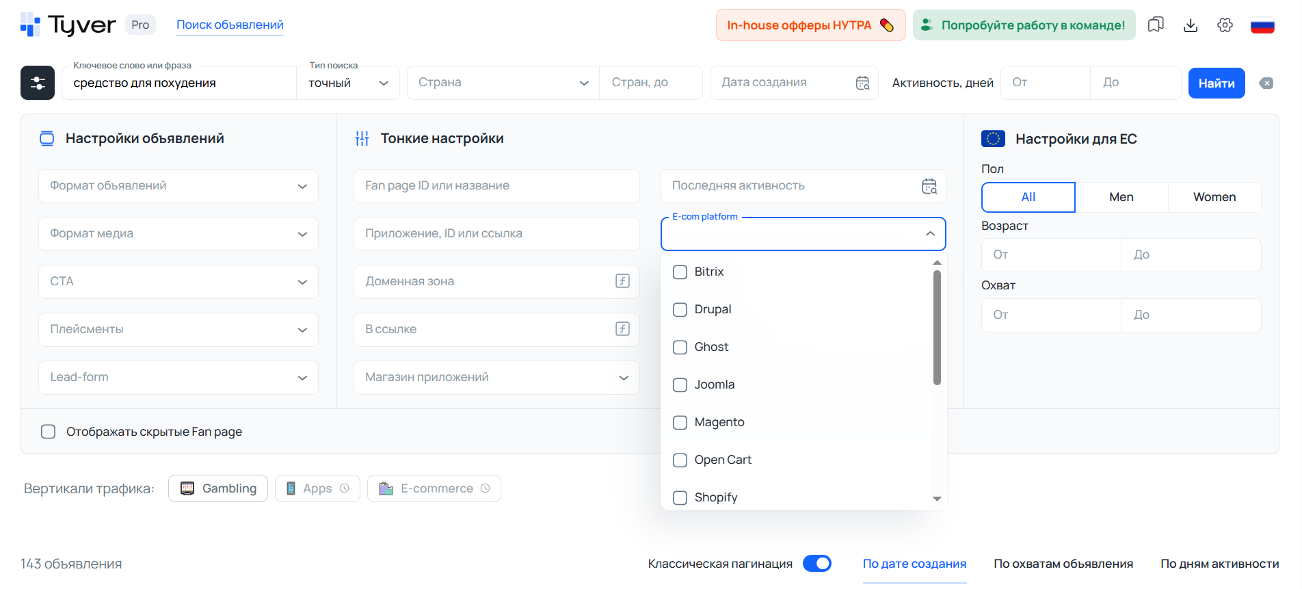Viewport: 1302px width, 589px height.
Task: Select Men gender option
Action: pos(1121,197)
